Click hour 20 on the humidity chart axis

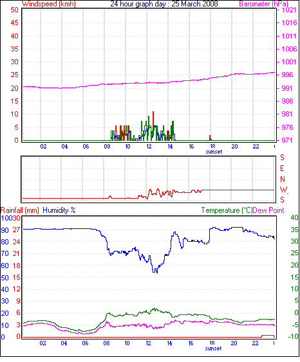pyautogui.click(x=234, y=343)
